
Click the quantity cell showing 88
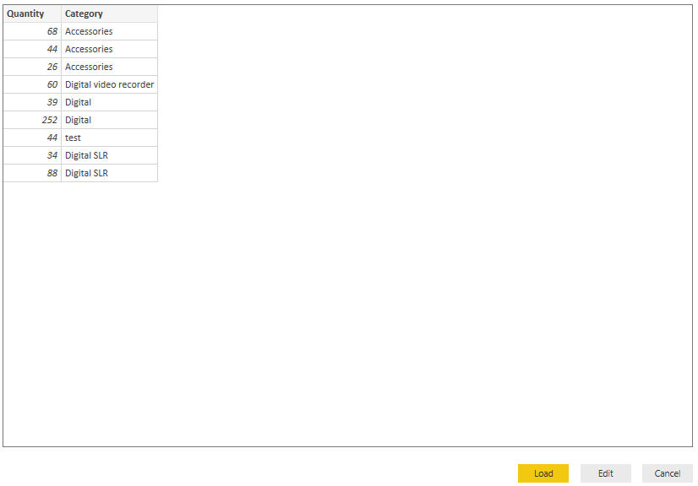click(x=32, y=173)
